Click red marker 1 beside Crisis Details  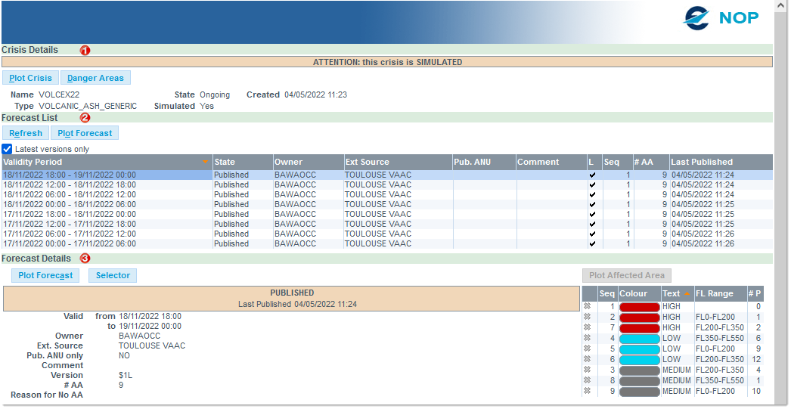pyautogui.click(x=85, y=50)
